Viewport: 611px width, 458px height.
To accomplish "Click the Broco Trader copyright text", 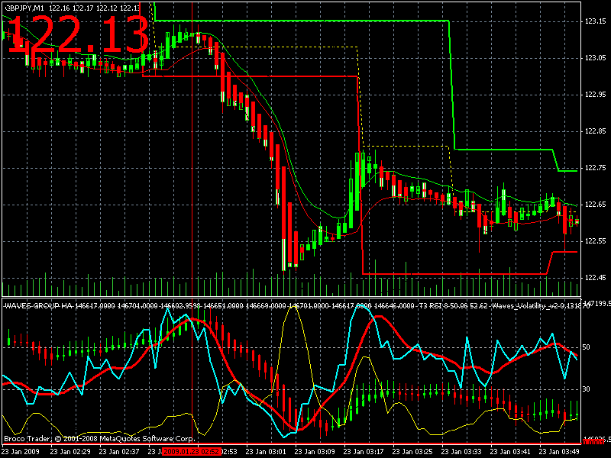I will pyautogui.click(x=99, y=439).
